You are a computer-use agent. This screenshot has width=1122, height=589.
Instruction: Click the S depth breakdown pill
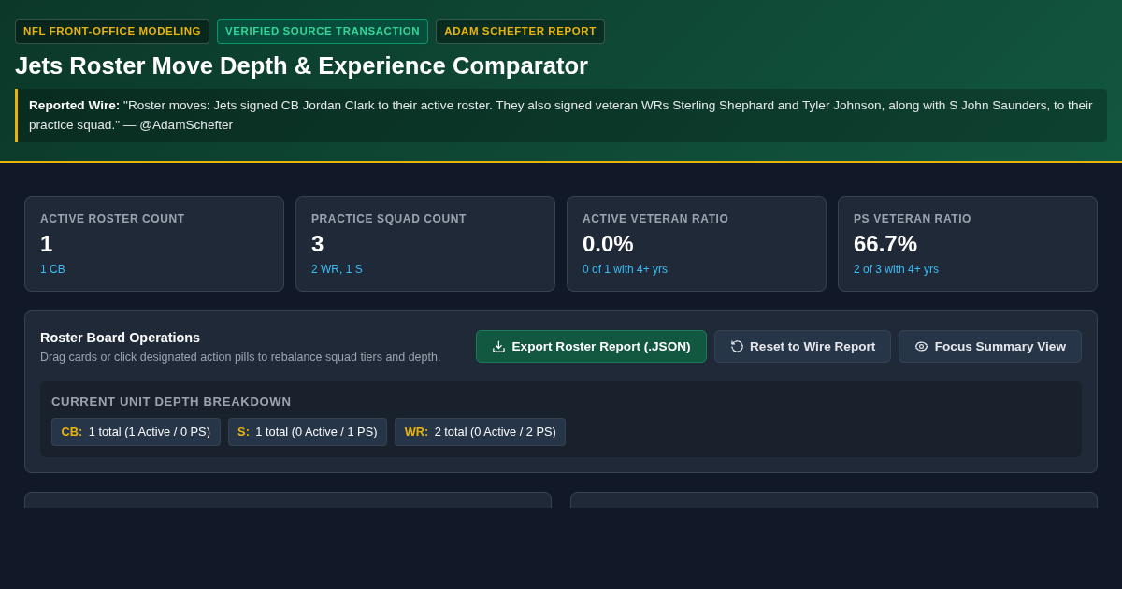pos(308,432)
